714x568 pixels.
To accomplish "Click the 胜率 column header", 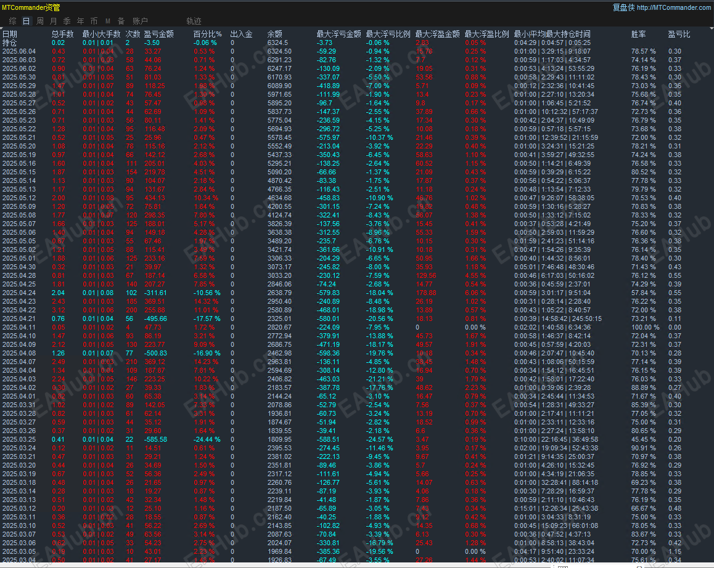I will coord(638,34).
